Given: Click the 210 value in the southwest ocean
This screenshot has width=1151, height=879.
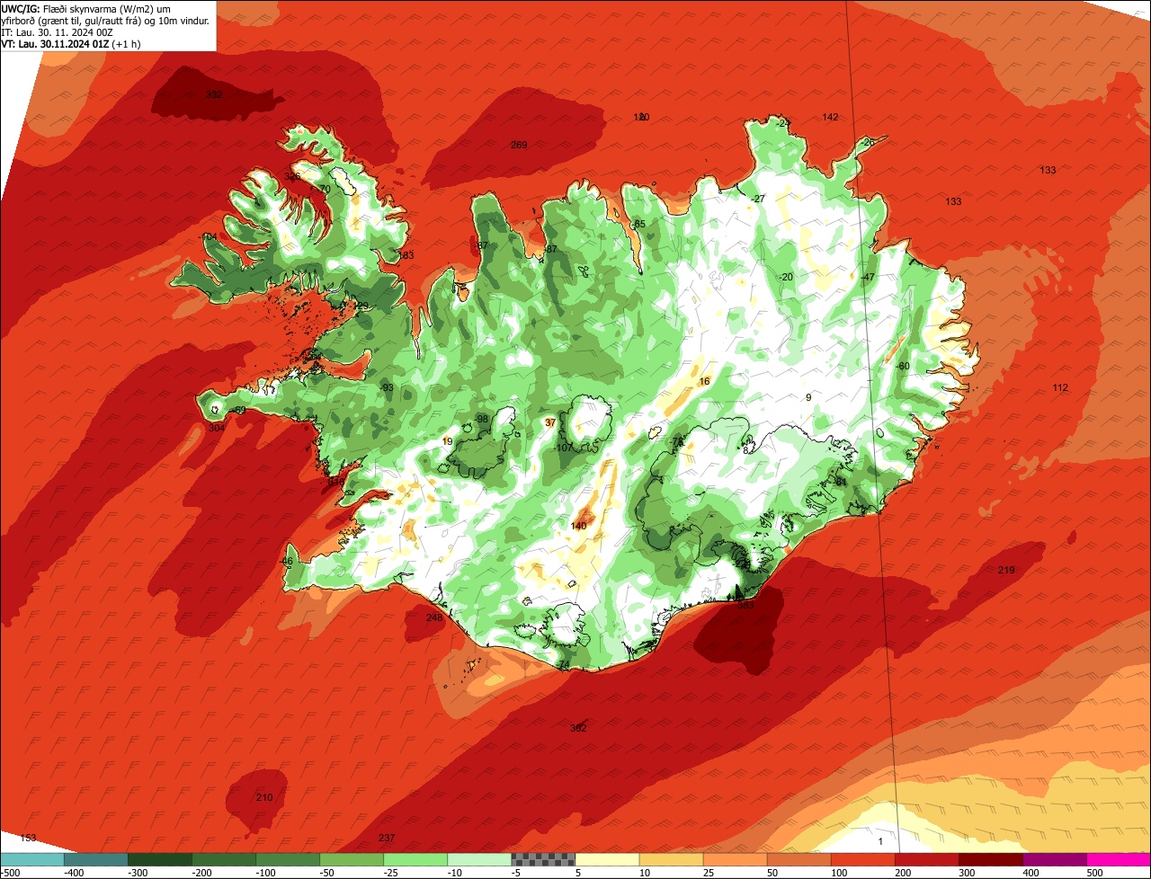Looking at the screenshot, I should click(x=263, y=798).
